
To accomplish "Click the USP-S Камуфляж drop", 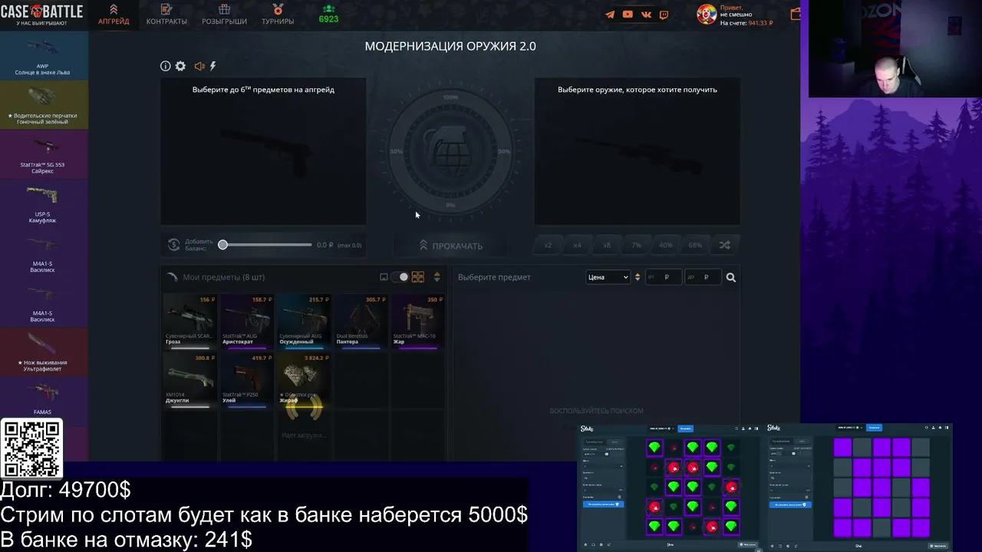I will coord(43,205).
